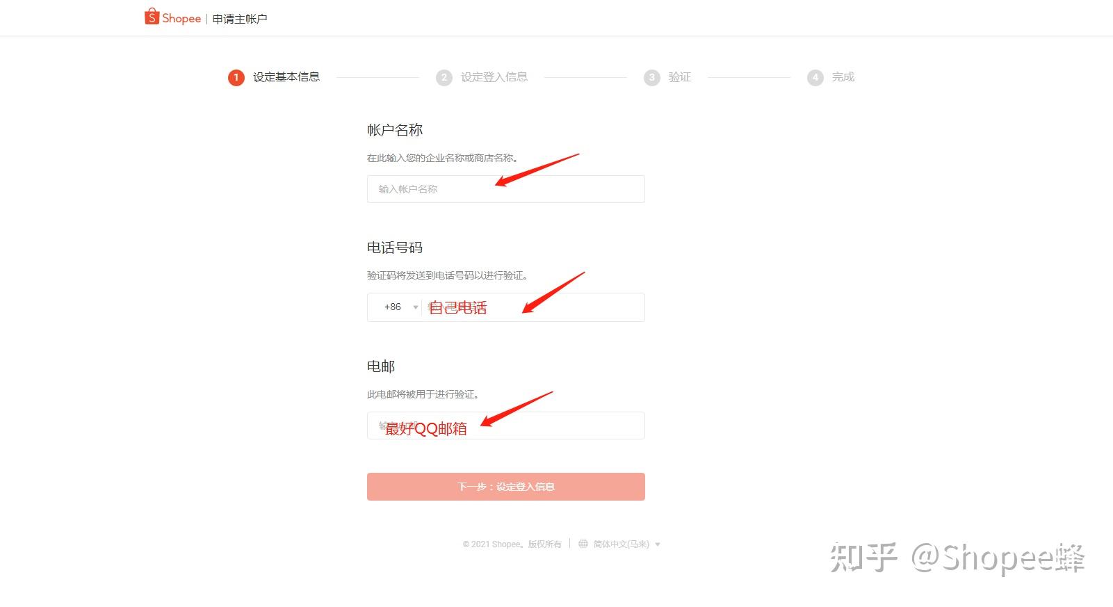The image size is (1113, 607).
Task: Select the 设定登入信息 step label
Action: point(494,77)
